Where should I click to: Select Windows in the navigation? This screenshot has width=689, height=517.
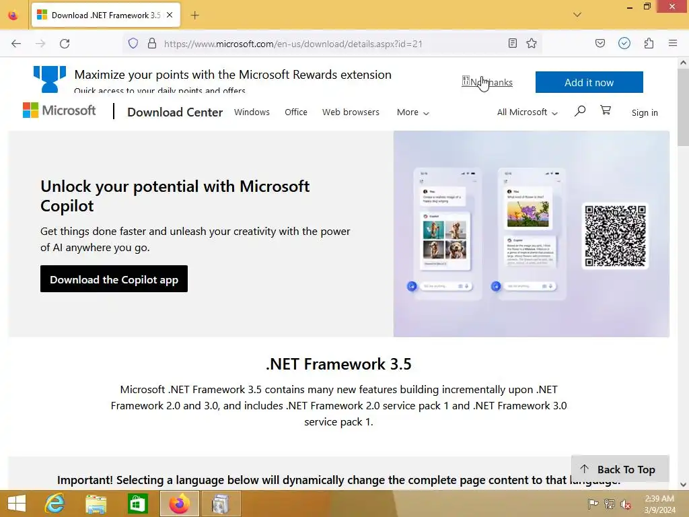(x=252, y=112)
